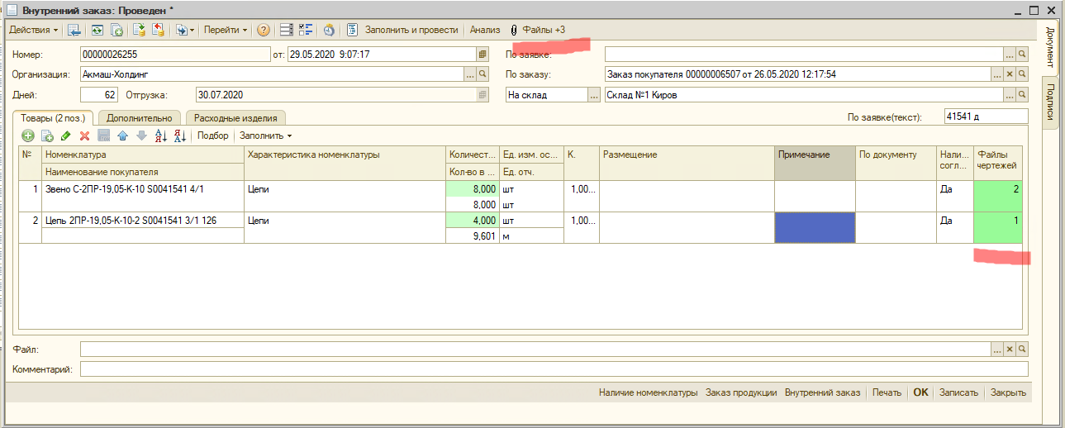
Task: Switch to Расходные изделия tab
Action: tap(235, 118)
